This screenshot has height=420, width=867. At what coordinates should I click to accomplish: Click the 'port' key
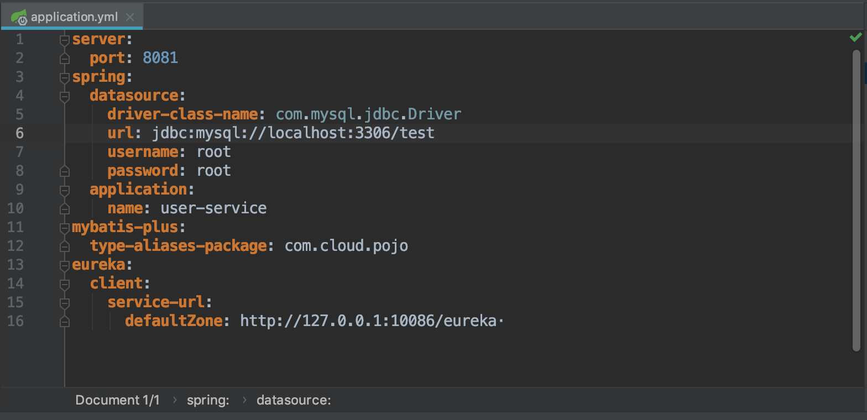pyautogui.click(x=108, y=58)
